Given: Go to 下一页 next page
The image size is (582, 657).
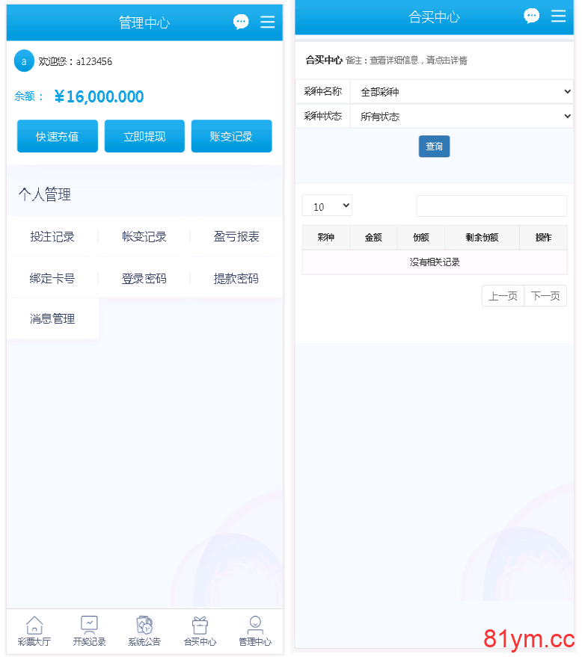Looking at the screenshot, I should (545, 296).
